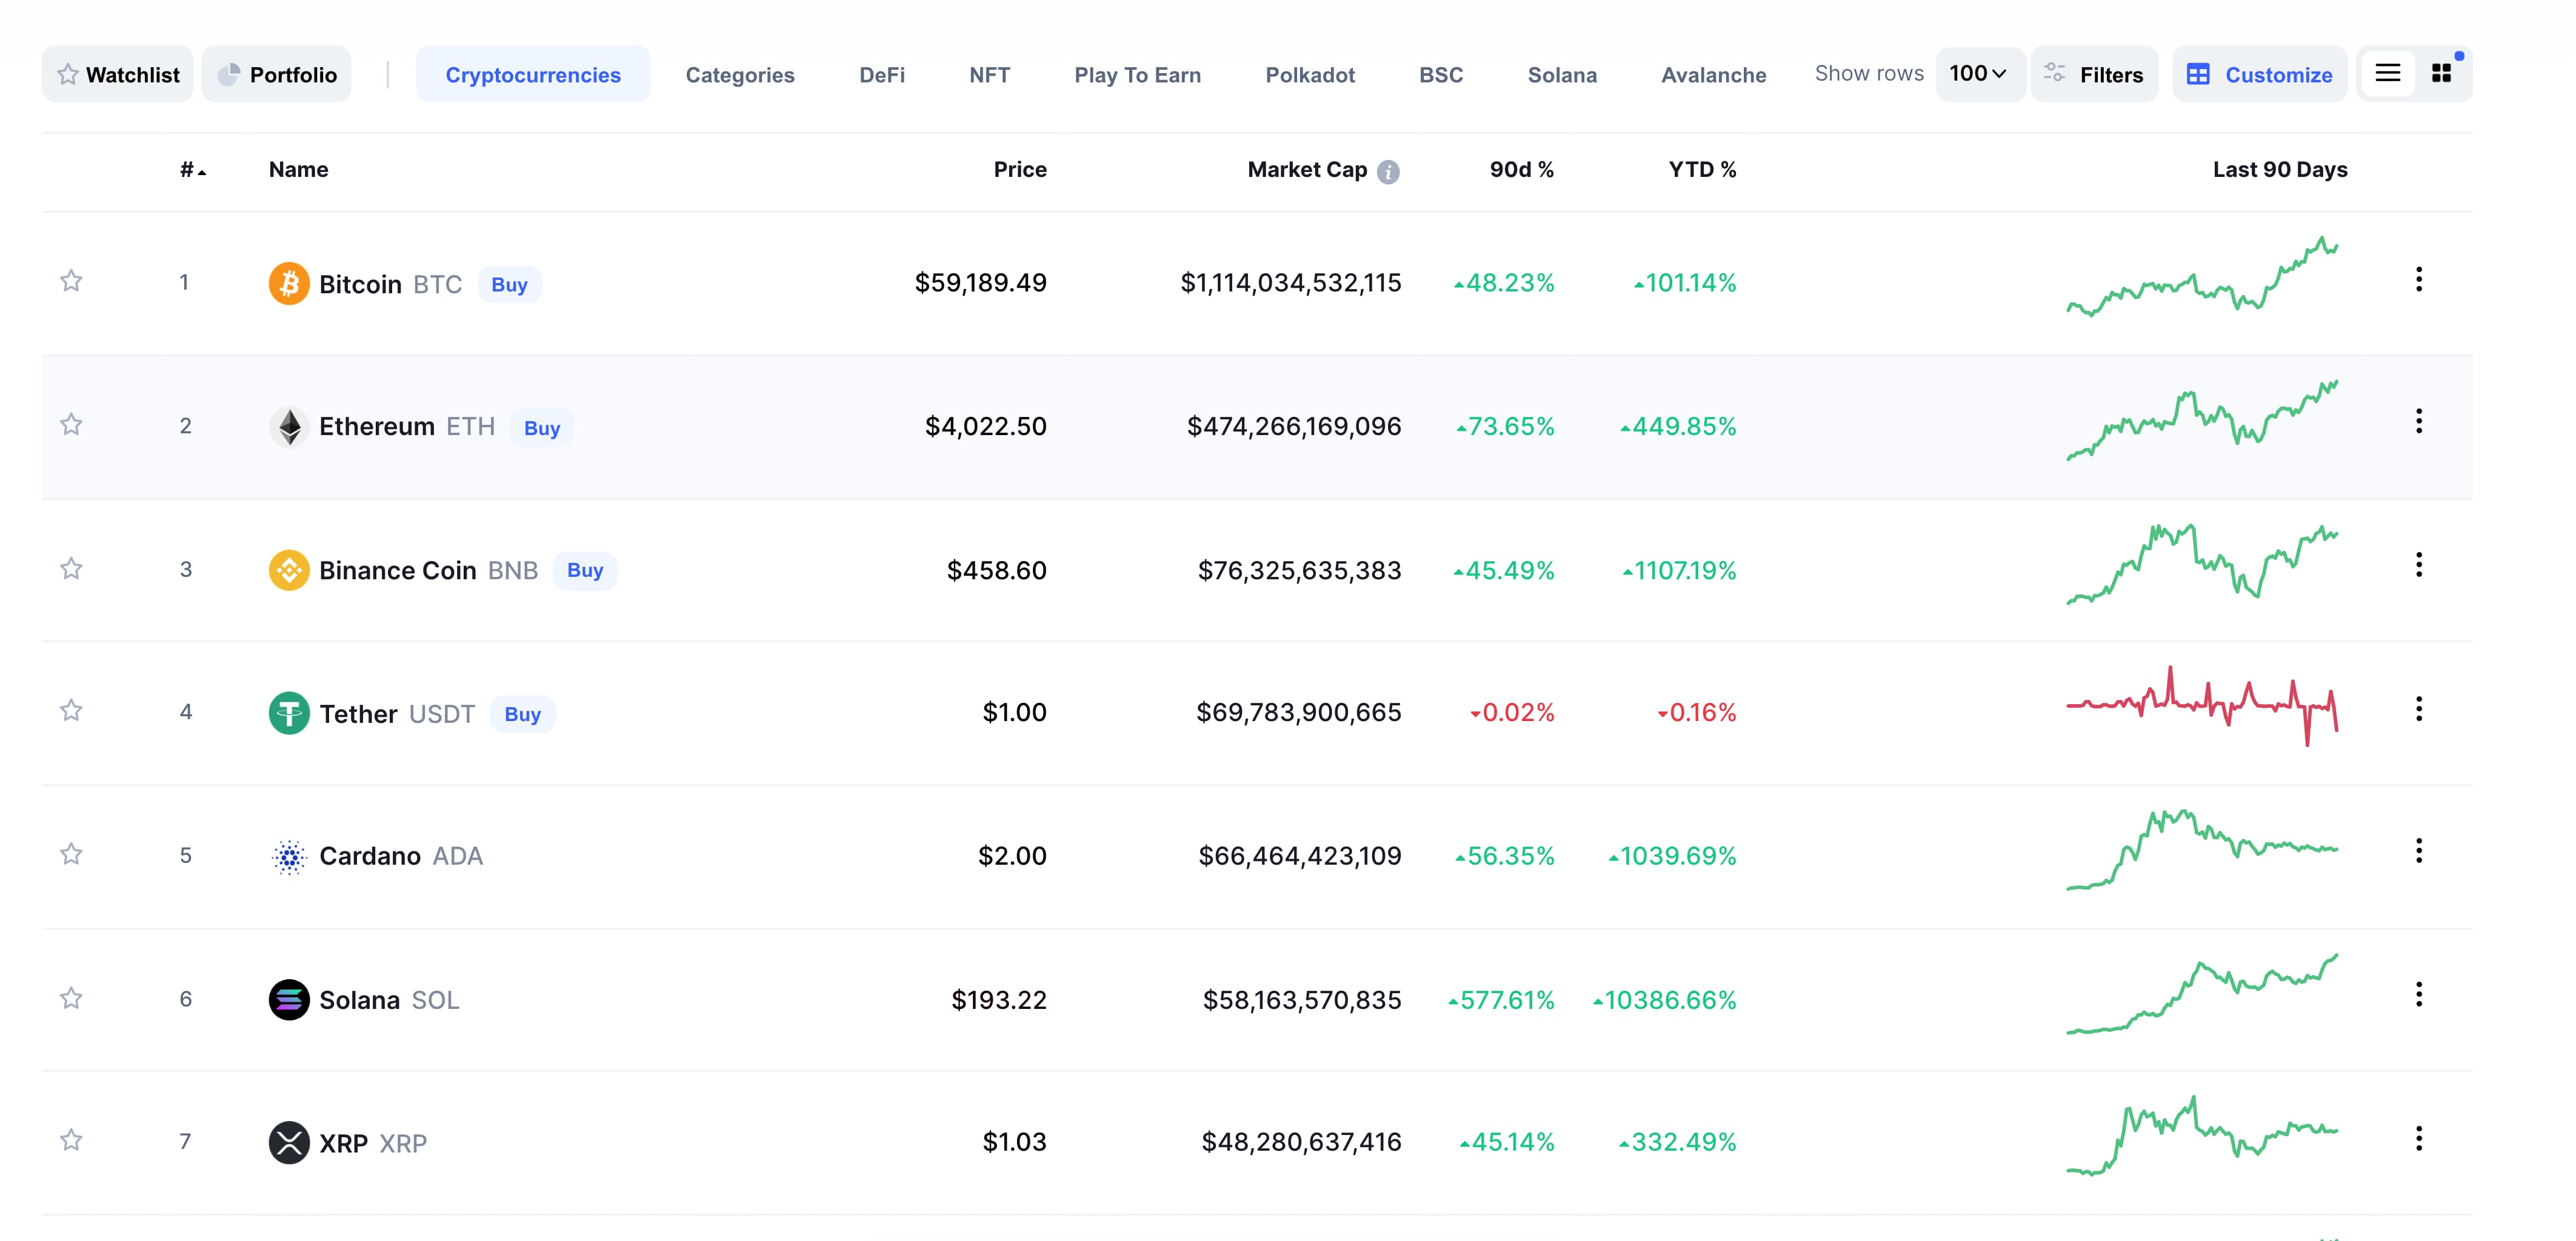Sort by YTD % column header

point(1702,170)
